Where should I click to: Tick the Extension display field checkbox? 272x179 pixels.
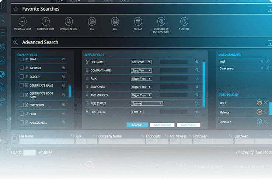[21, 105]
